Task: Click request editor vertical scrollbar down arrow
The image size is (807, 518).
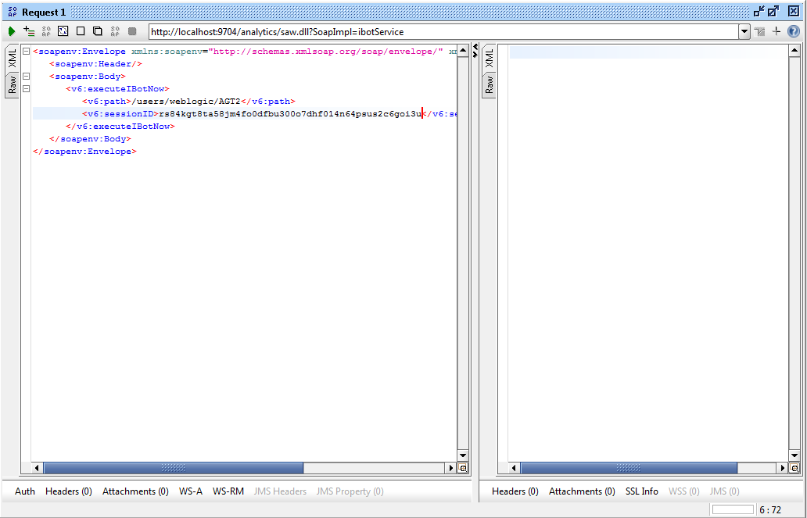Action: (x=463, y=455)
